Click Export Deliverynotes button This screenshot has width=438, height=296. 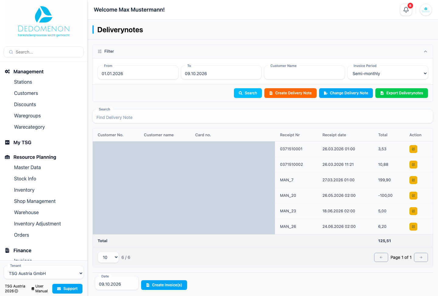(x=401, y=93)
